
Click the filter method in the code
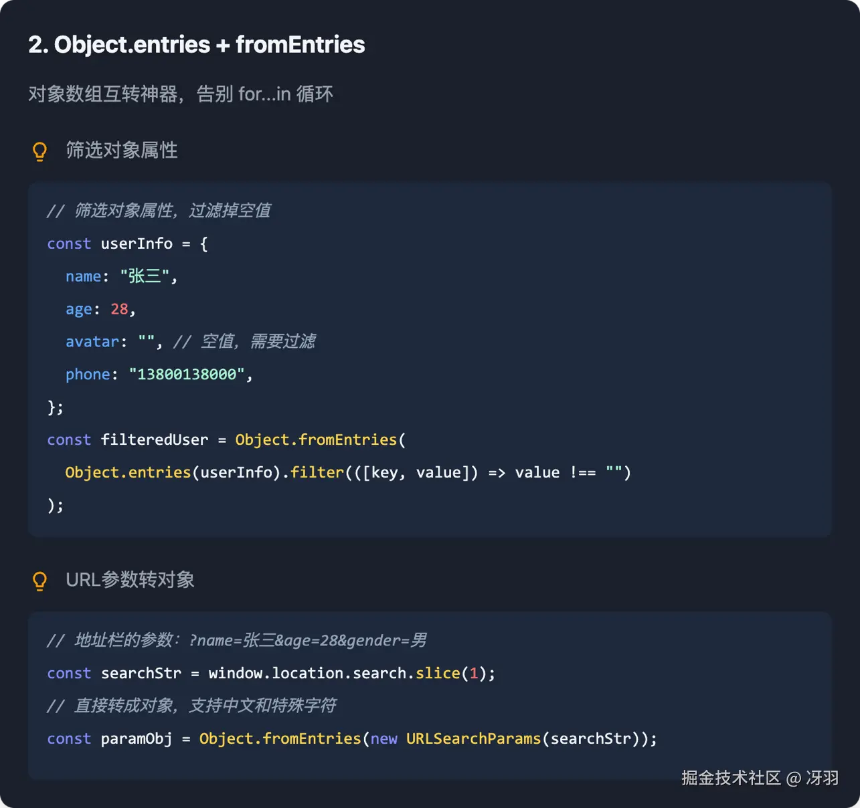[x=317, y=473]
